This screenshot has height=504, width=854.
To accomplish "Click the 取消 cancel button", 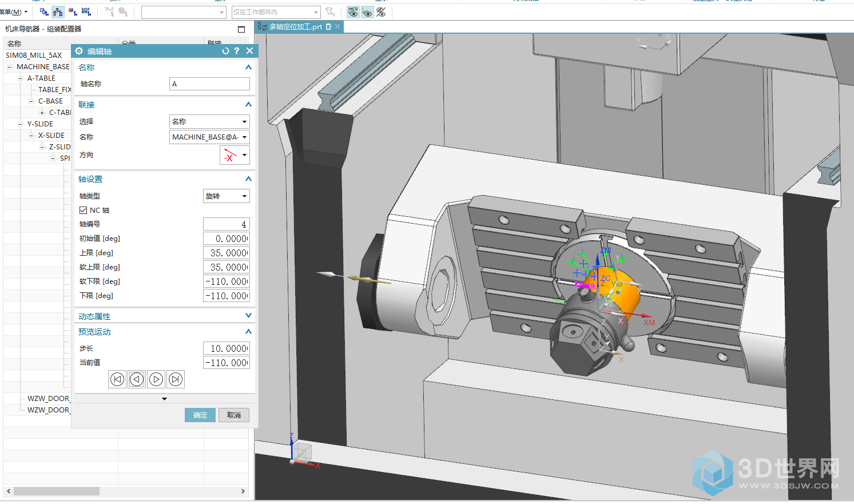I will 234,415.
